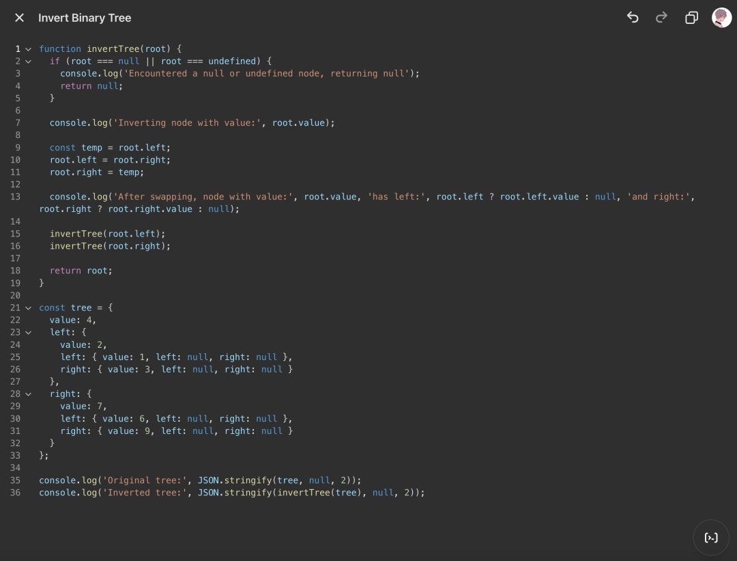Viewport: 737px width, 561px height.
Task: Open the console terminal button
Action: coord(711,538)
